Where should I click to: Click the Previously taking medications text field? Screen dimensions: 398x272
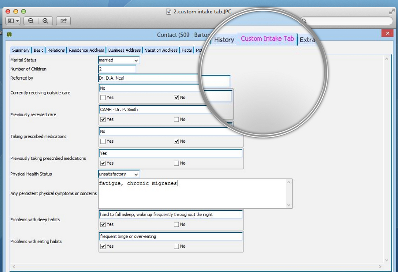[x=171, y=153]
